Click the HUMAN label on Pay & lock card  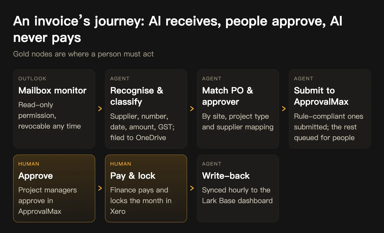[x=121, y=164]
